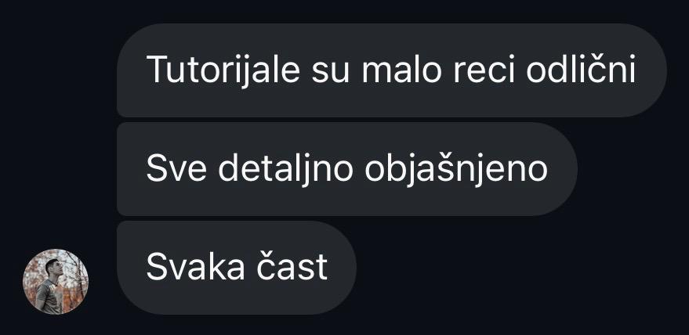This screenshot has height=335, width=689.
Task: Click empty right side of 'Svaka čast' bubble
Action: pyautogui.click(x=342, y=268)
